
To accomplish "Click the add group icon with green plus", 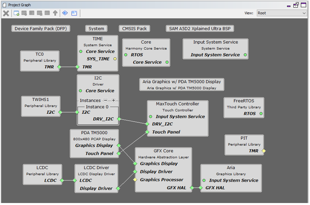I will click(16, 13).
